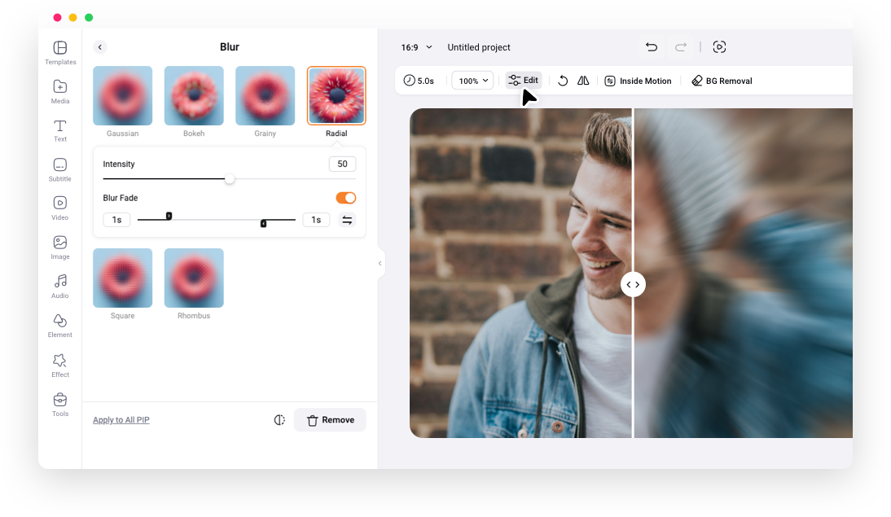Click the rotate icon in the toolbar
Viewport: 891px width, 517px height.
tap(563, 81)
